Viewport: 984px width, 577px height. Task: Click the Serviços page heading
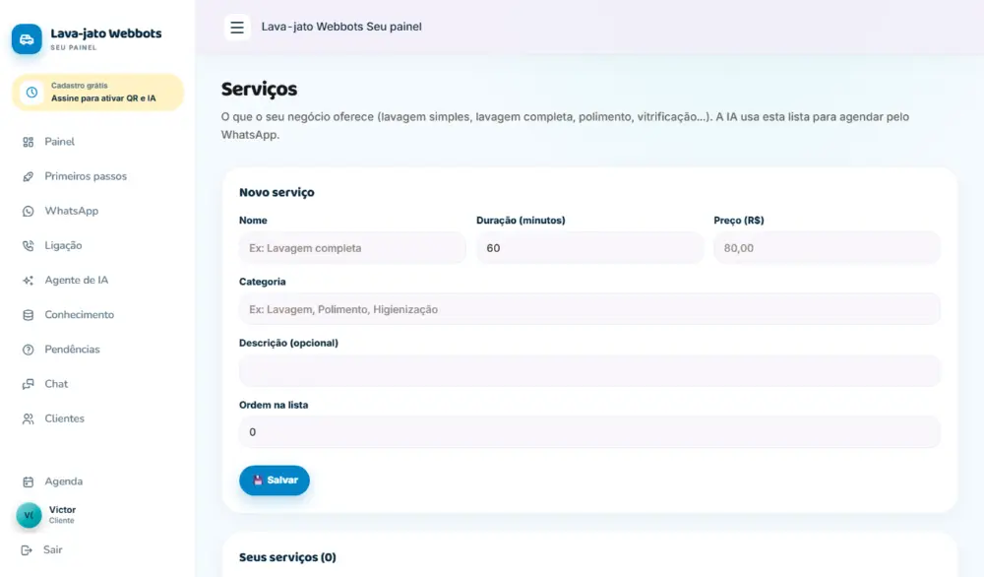coord(259,90)
